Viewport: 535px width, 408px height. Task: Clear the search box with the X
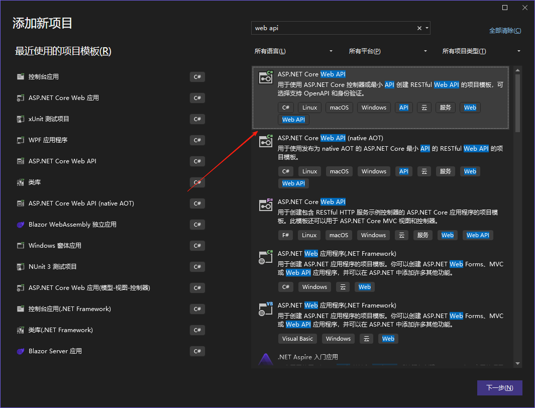tap(419, 28)
